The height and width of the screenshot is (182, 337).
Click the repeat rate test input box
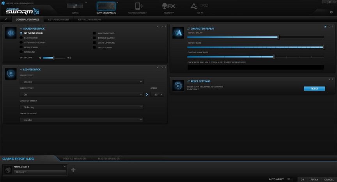click(255, 67)
